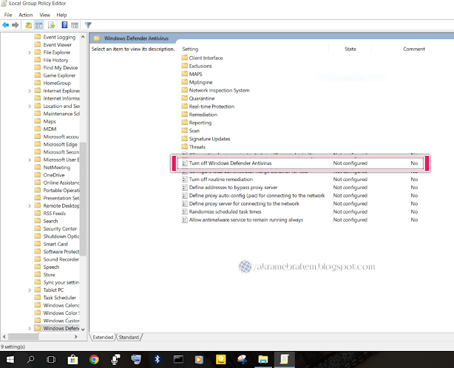Open taskbar Search magnifier
The width and height of the screenshot is (454, 368).
(30, 360)
